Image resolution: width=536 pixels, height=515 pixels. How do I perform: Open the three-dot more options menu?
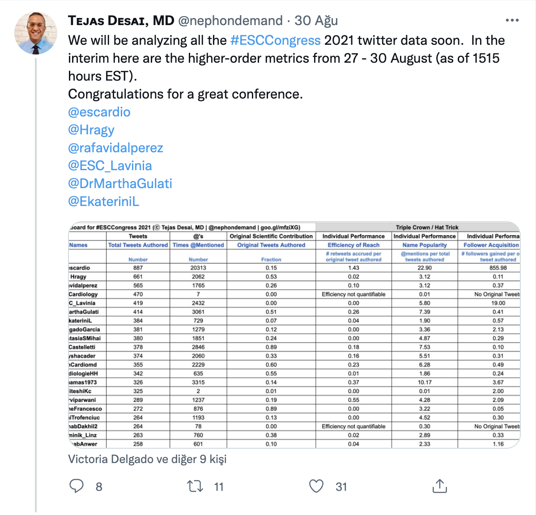click(x=512, y=21)
